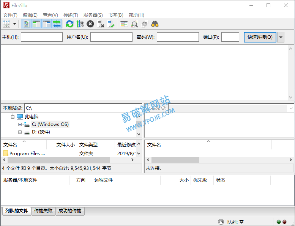Screen dimensions: 295x226
Task: Switch to the 传输失败 tab
Action: pos(43,211)
